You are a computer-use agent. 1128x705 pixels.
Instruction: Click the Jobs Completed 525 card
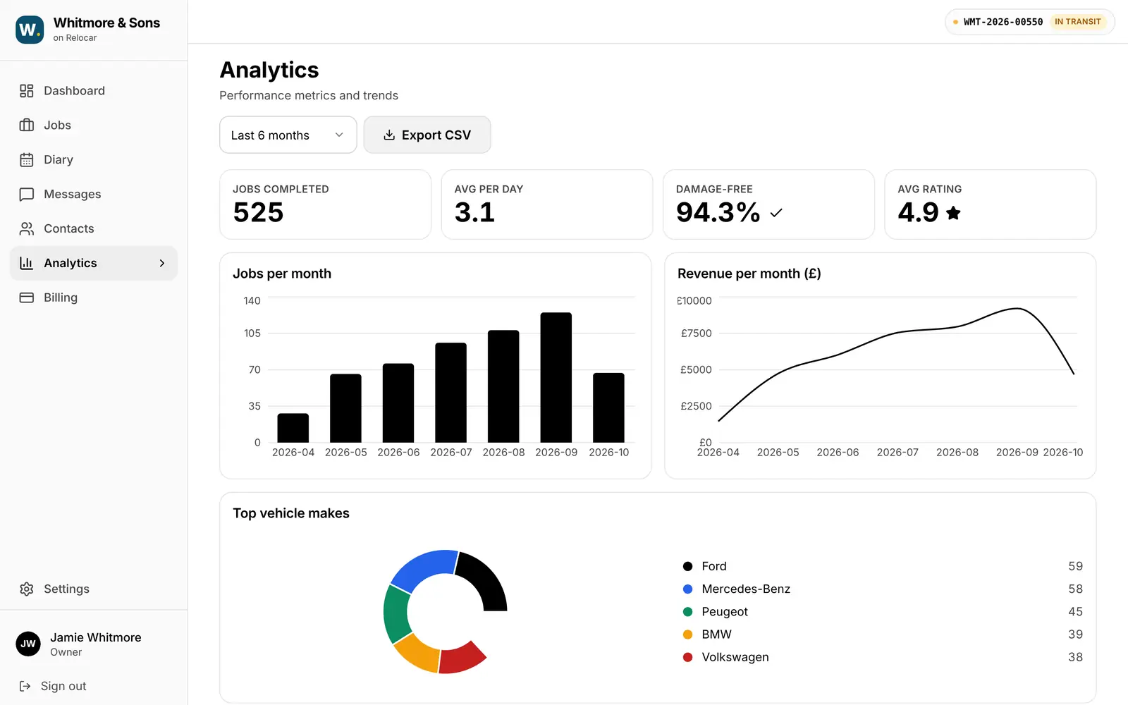click(325, 204)
